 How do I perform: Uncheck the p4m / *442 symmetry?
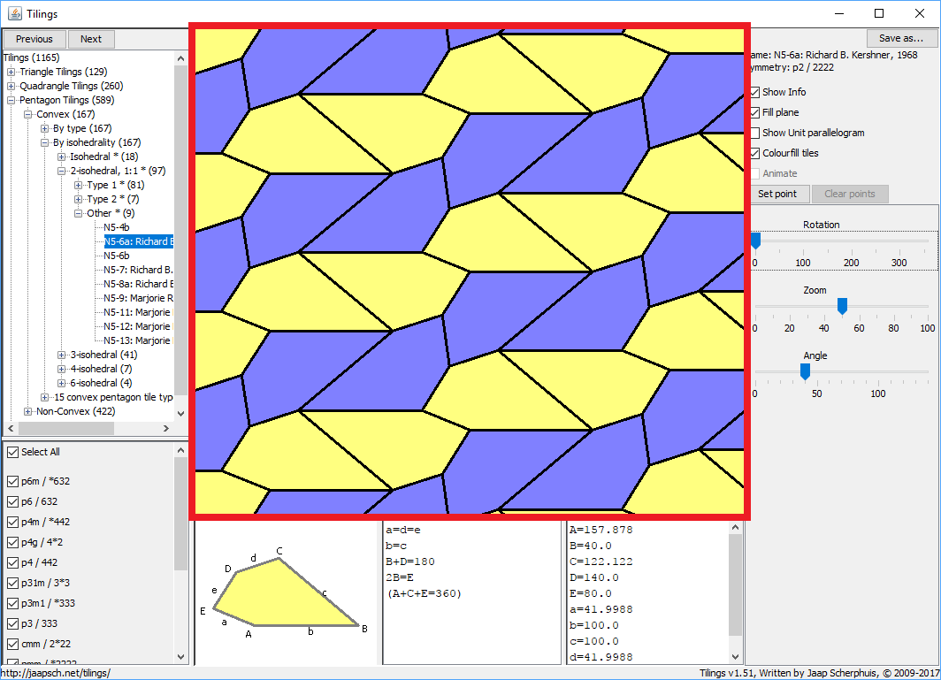[12, 522]
